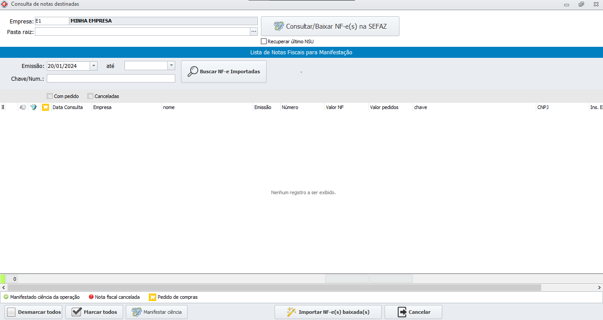Viewport: 603px width, 320px height.
Task: Open the Emissão start date dropdown
Action: click(x=94, y=66)
